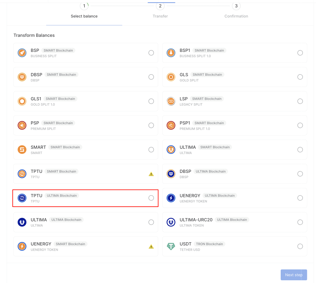
Task: Click the GLS hexagon coin icon
Action: (171, 77)
